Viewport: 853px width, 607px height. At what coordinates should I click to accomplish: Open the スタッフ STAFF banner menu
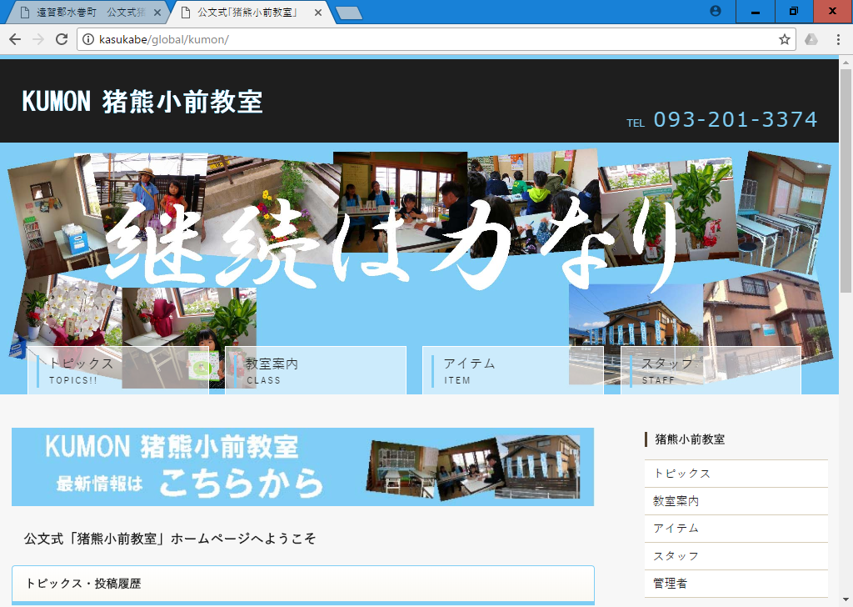711,370
